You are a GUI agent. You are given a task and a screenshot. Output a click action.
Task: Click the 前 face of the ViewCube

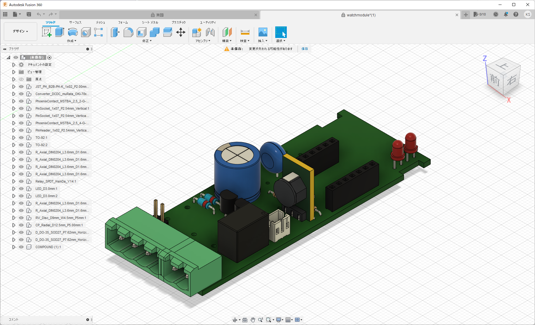point(495,80)
